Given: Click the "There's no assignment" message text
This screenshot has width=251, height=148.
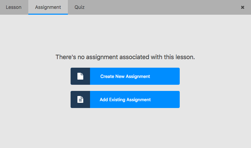Looking at the screenshot, I should [x=125, y=57].
